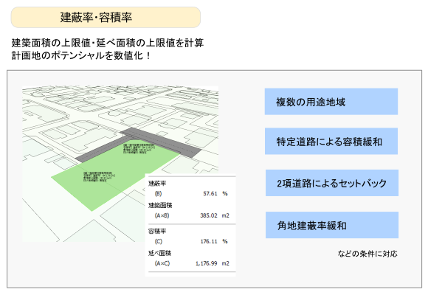Select the 特定道路による容積緩和 box
Image resolution: width=428 pixels, height=295 pixels.
coord(331,142)
